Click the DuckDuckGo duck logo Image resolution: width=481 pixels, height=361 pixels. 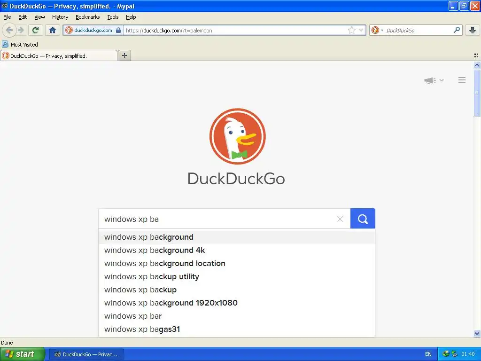237,136
